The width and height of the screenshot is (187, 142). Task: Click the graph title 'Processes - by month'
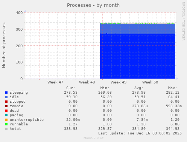[x=93, y=5]
